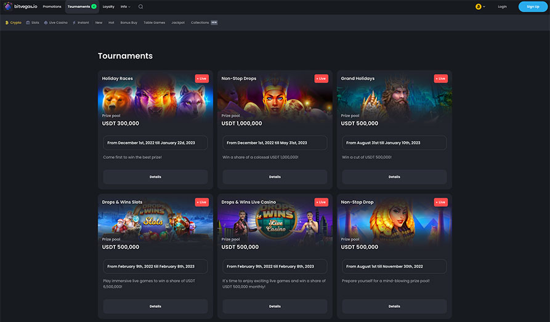The image size is (550, 322).
Task: Click the Live badge on Grand Holidays
Action: [441, 79]
